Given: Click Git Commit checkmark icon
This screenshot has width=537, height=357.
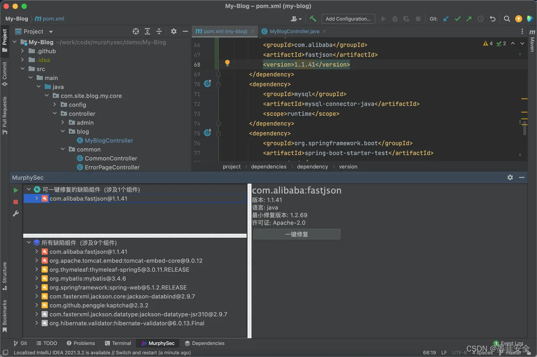Looking at the screenshot, I should coord(458,18).
